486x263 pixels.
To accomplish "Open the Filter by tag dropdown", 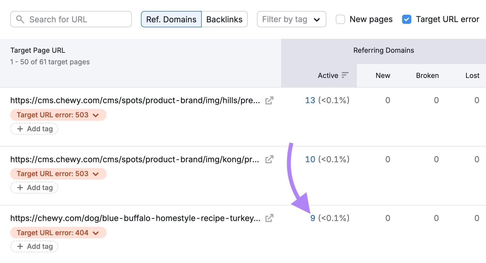I will 291,19.
